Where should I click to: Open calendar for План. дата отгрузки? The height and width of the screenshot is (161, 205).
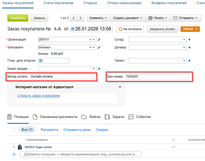tap(40, 61)
